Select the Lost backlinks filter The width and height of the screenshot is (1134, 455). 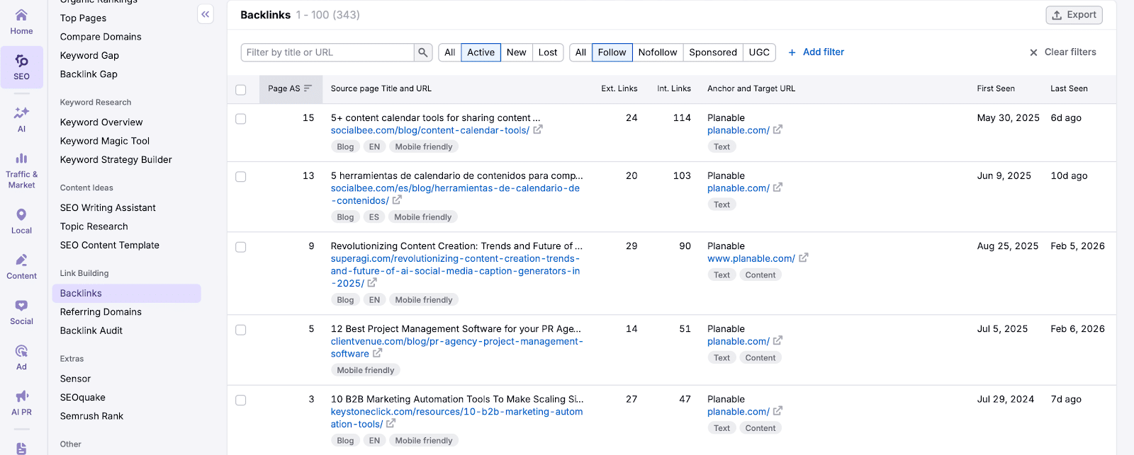coord(547,52)
